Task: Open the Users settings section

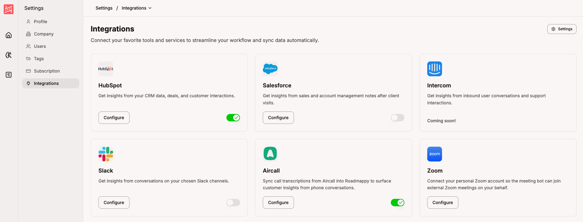Action: pyautogui.click(x=39, y=46)
